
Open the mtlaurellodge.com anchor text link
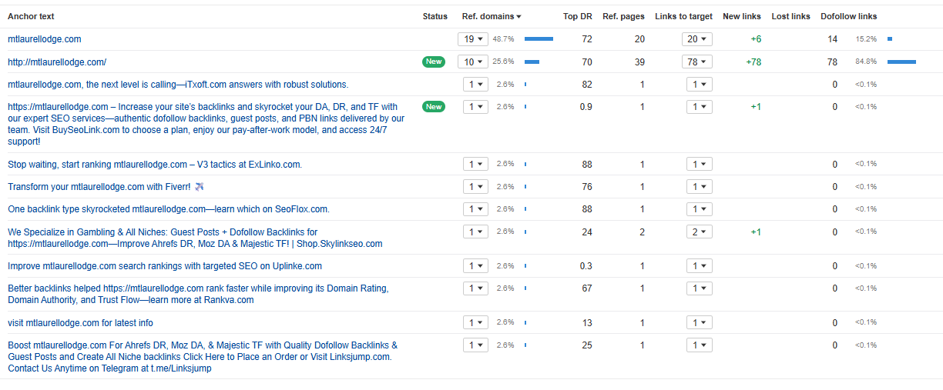[x=45, y=39]
